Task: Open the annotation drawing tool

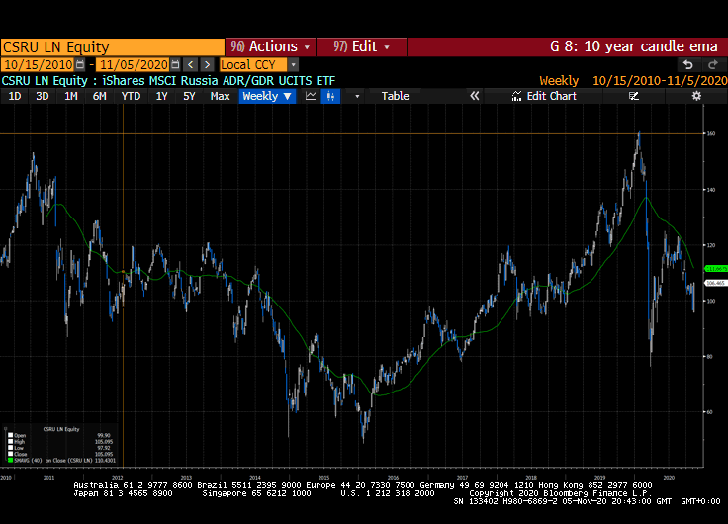Action: tap(634, 96)
